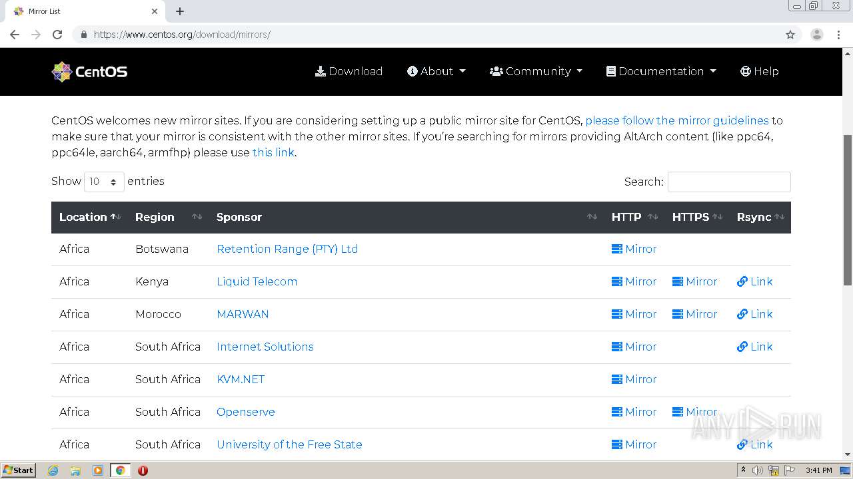Expand the Documentation nav dropdown
853x479 pixels.
pyautogui.click(x=661, y=71)
